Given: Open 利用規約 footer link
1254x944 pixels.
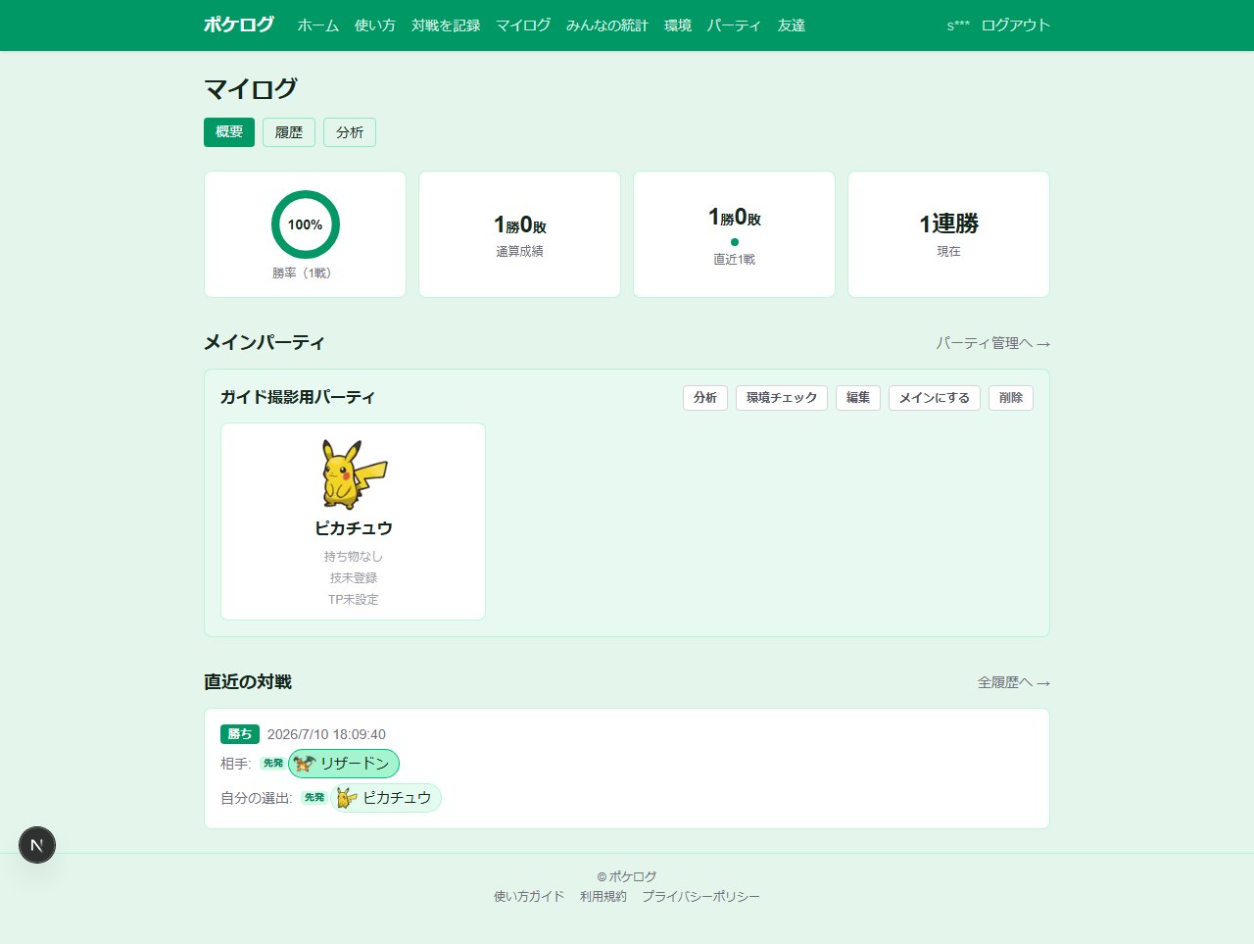Looking at the screenshot, I should [603, 897].
